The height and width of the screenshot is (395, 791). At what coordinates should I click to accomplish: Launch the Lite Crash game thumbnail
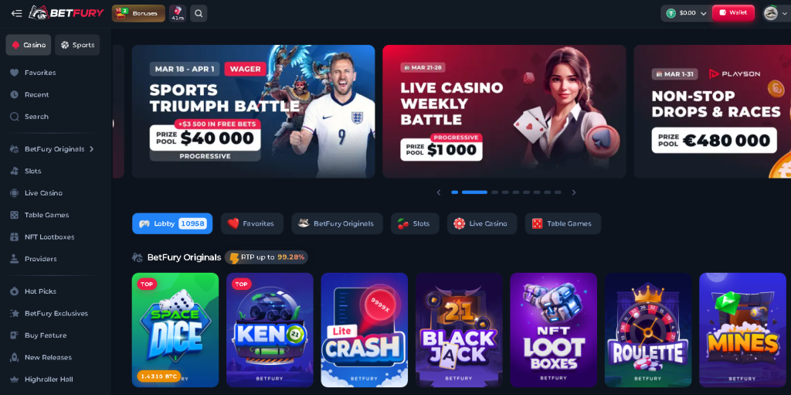pyautogui.click(x=365, y=330)
